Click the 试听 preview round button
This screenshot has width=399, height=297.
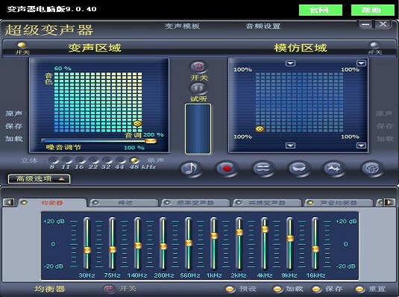coord(198,88)
